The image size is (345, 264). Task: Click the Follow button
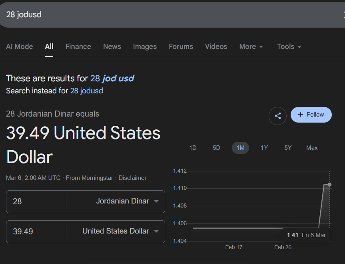tap(311, 115)
